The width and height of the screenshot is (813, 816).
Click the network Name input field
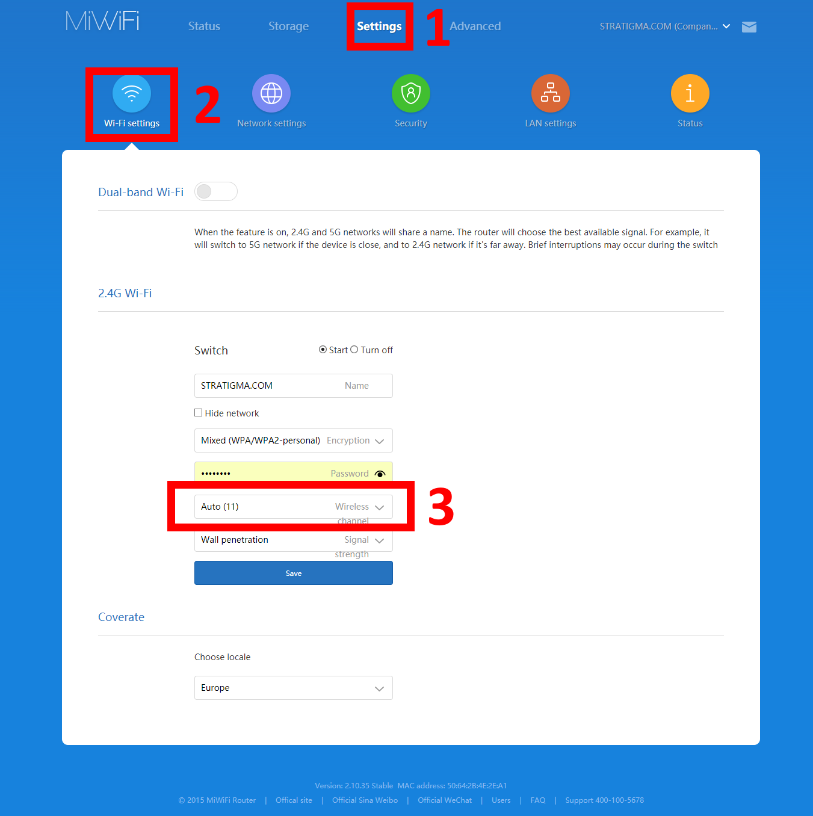tap(294, 386)
